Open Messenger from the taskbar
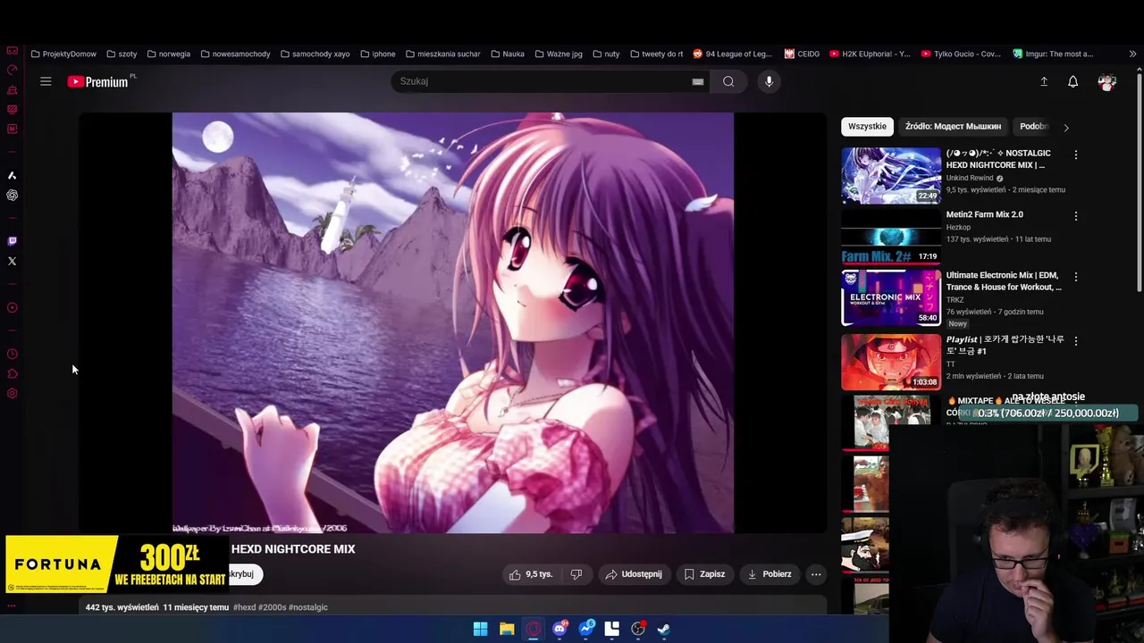The image size is (1144, 643). (586, 629)
